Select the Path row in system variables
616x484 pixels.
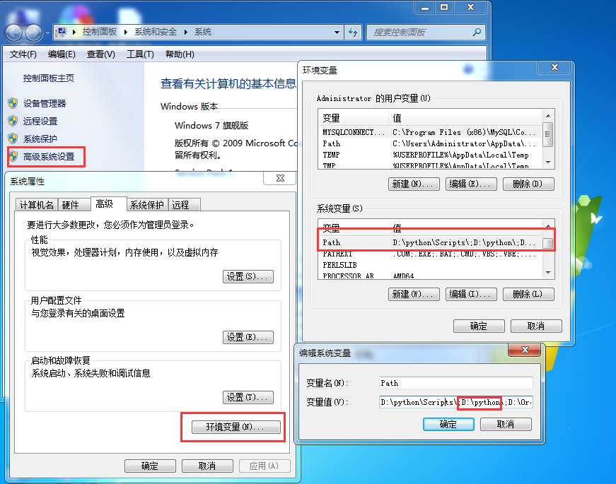click(x=430, y=242)
